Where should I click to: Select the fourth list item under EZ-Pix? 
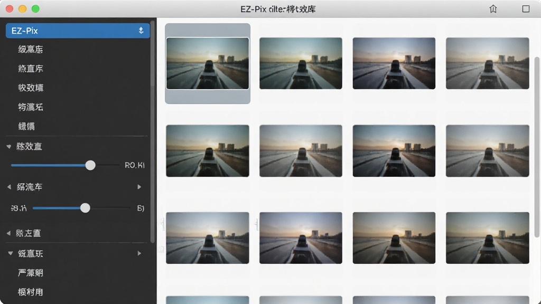[31, 107]
